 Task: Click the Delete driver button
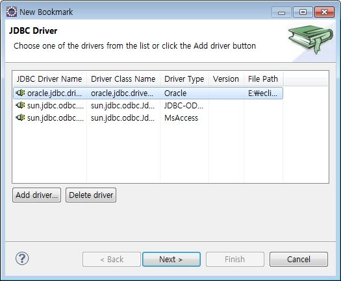click(x=91, y=195)
